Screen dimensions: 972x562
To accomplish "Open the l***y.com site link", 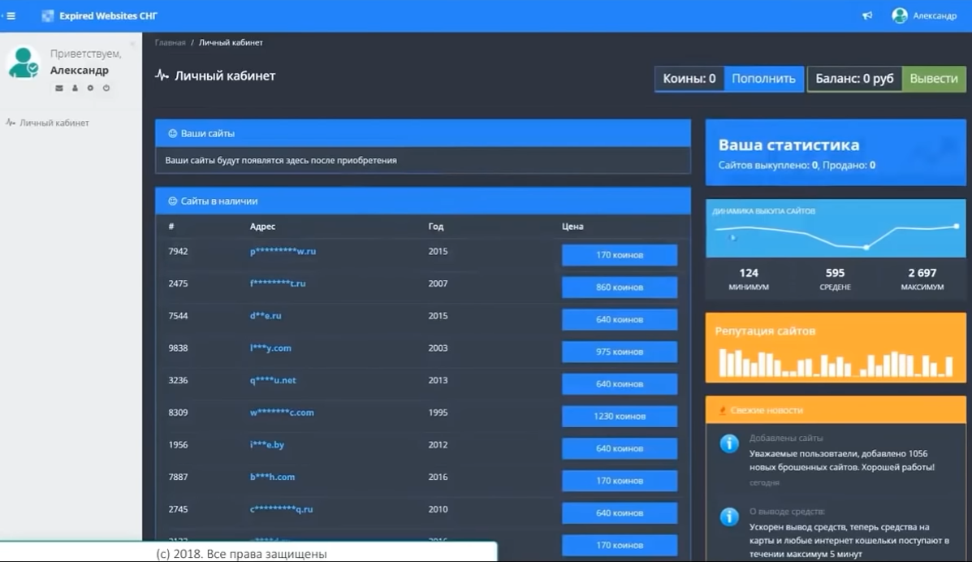I will [x=270, y=348].
